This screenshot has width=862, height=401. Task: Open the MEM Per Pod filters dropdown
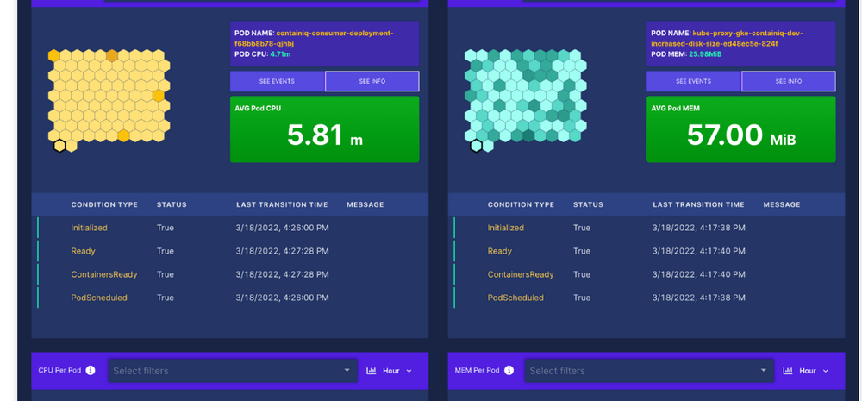(649, 371)
